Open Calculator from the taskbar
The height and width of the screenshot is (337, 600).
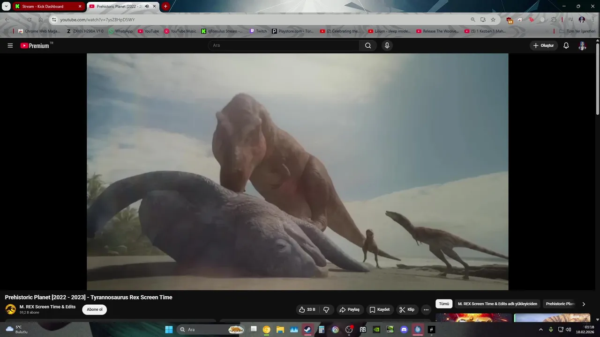click(321, 330)
